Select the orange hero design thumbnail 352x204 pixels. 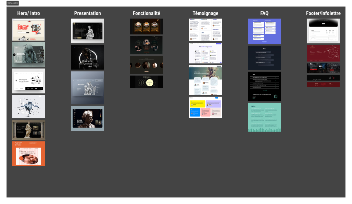click(29, 153)
